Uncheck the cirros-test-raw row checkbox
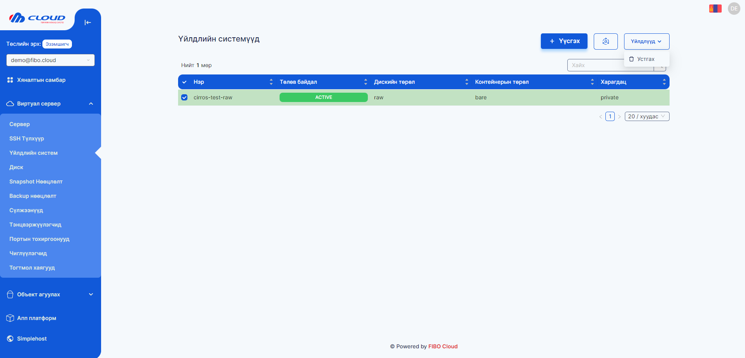 pos(184,97)
